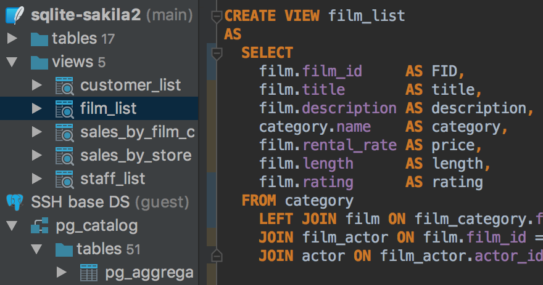
Task: Click the views folder icon
Action: tap(39, 63)
